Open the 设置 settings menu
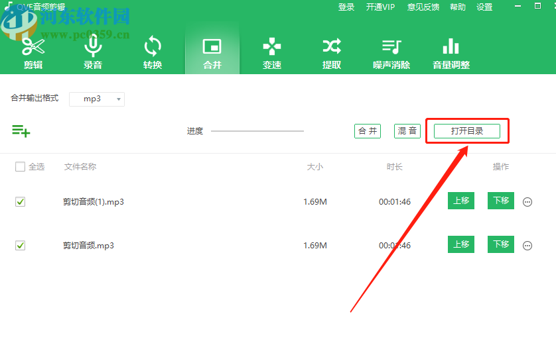The image size is (556, 351). [x=484, y=7]
